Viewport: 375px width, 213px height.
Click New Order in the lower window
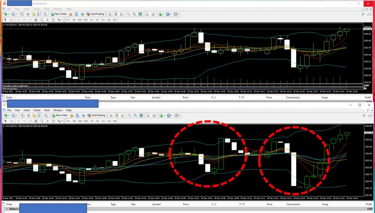[60, 115]
